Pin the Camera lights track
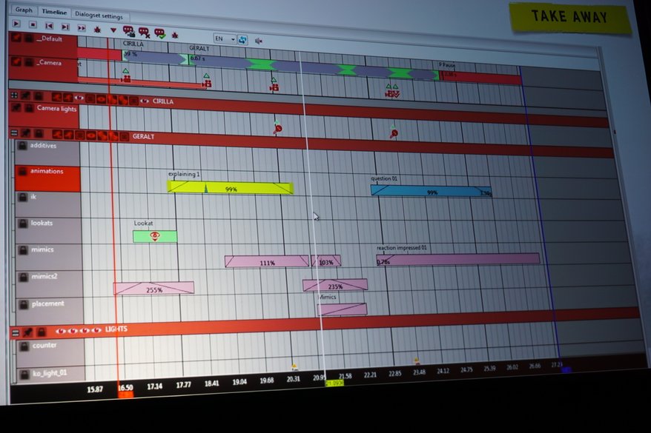This screenshot has height=433, width=651. click(x=16, y=107)
